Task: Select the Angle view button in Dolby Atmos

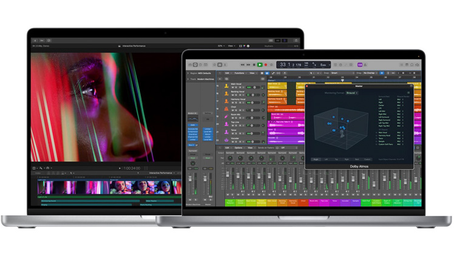Action: click(316, 160)
